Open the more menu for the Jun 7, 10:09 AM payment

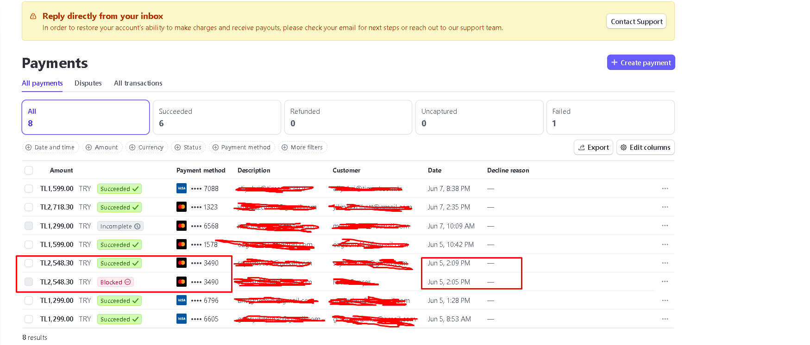[x=665, y=226]
